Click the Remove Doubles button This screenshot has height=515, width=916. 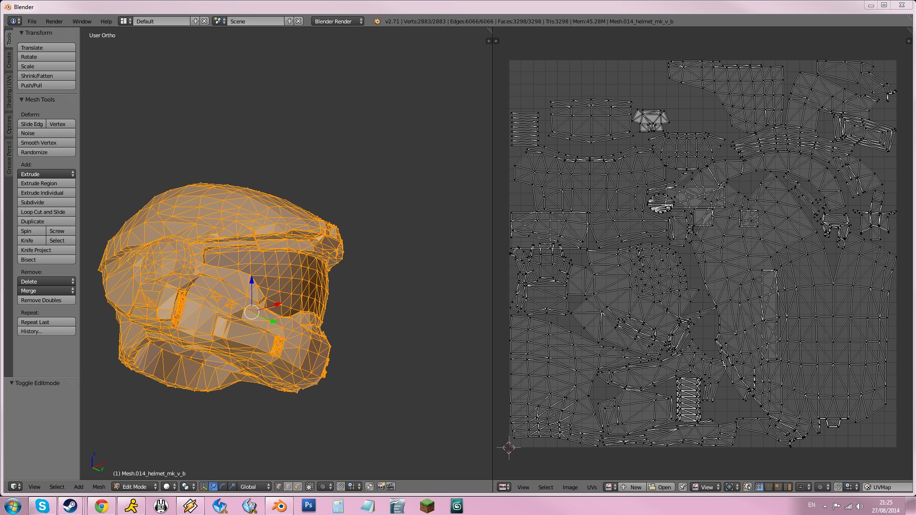(46, 300)
